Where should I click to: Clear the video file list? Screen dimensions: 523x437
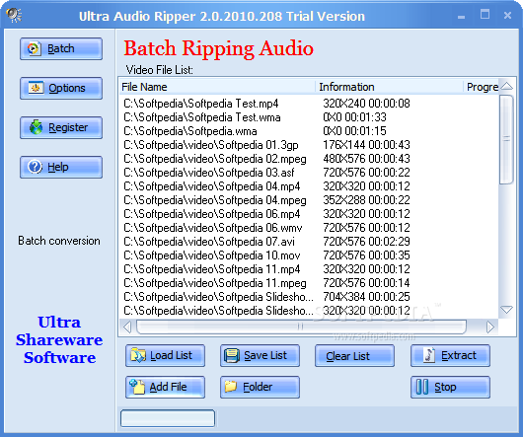[x=354, y=356]
